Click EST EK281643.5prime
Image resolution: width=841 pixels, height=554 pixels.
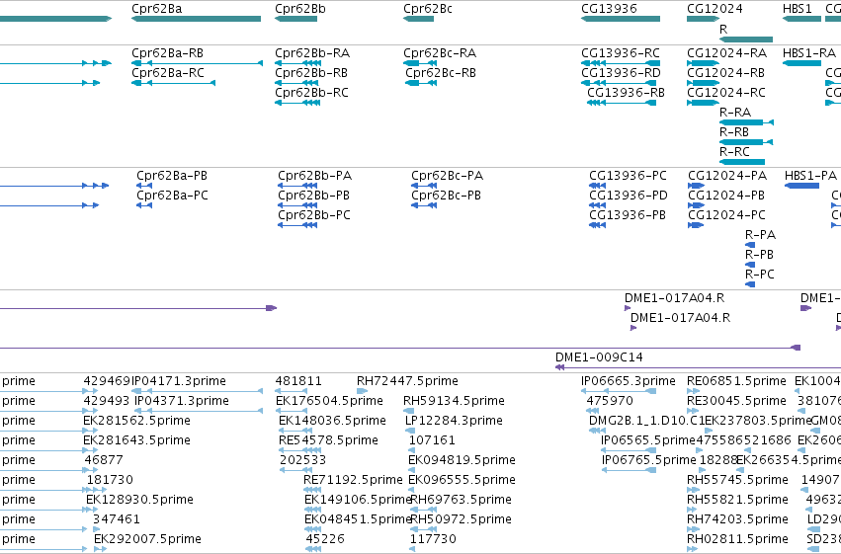[x=136, y=440]
